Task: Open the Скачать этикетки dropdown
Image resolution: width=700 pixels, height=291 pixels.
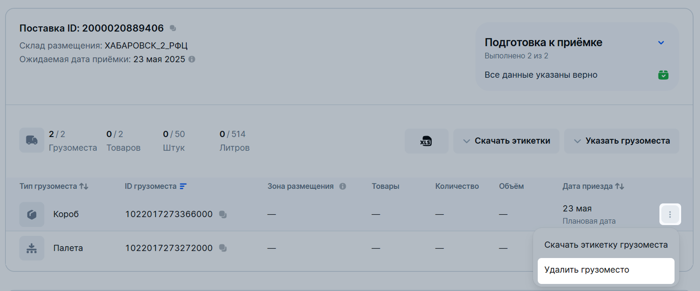Action: pyautogui.click(x=506, y=141)
